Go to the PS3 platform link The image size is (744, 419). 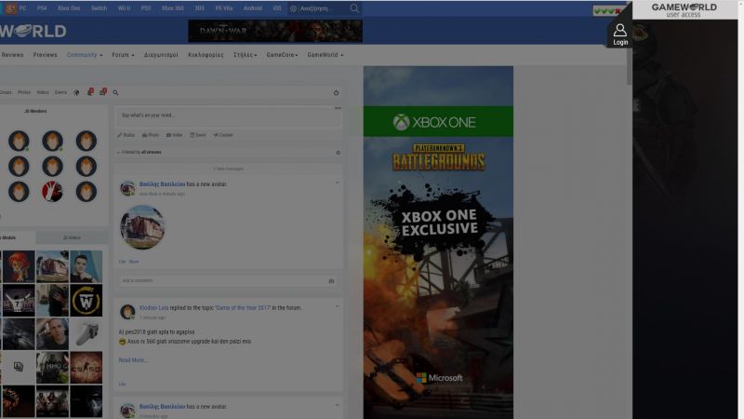point(146,8)
